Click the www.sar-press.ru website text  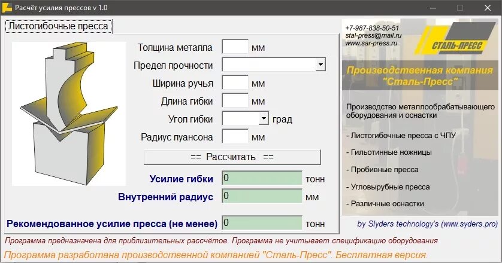tap(371, 43)
